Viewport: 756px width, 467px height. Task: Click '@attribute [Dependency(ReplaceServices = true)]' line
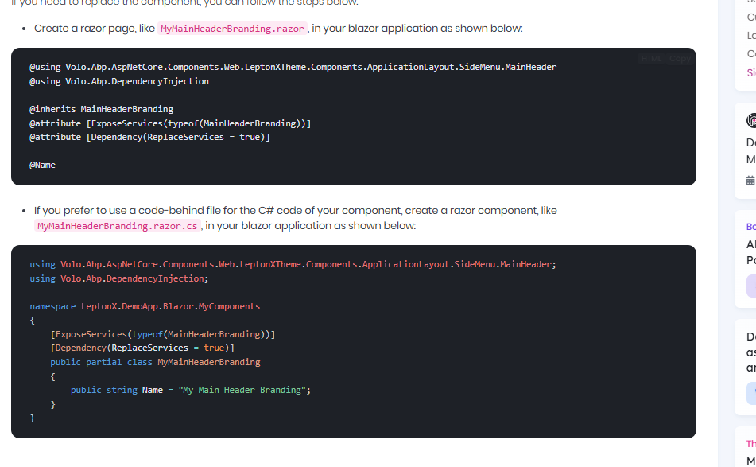point(150,137)
